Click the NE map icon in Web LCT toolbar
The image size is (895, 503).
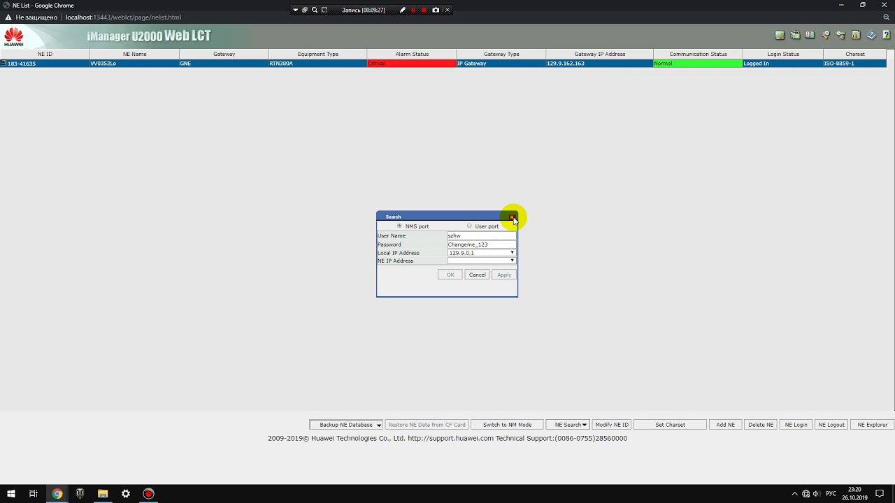tap(780, 36)
